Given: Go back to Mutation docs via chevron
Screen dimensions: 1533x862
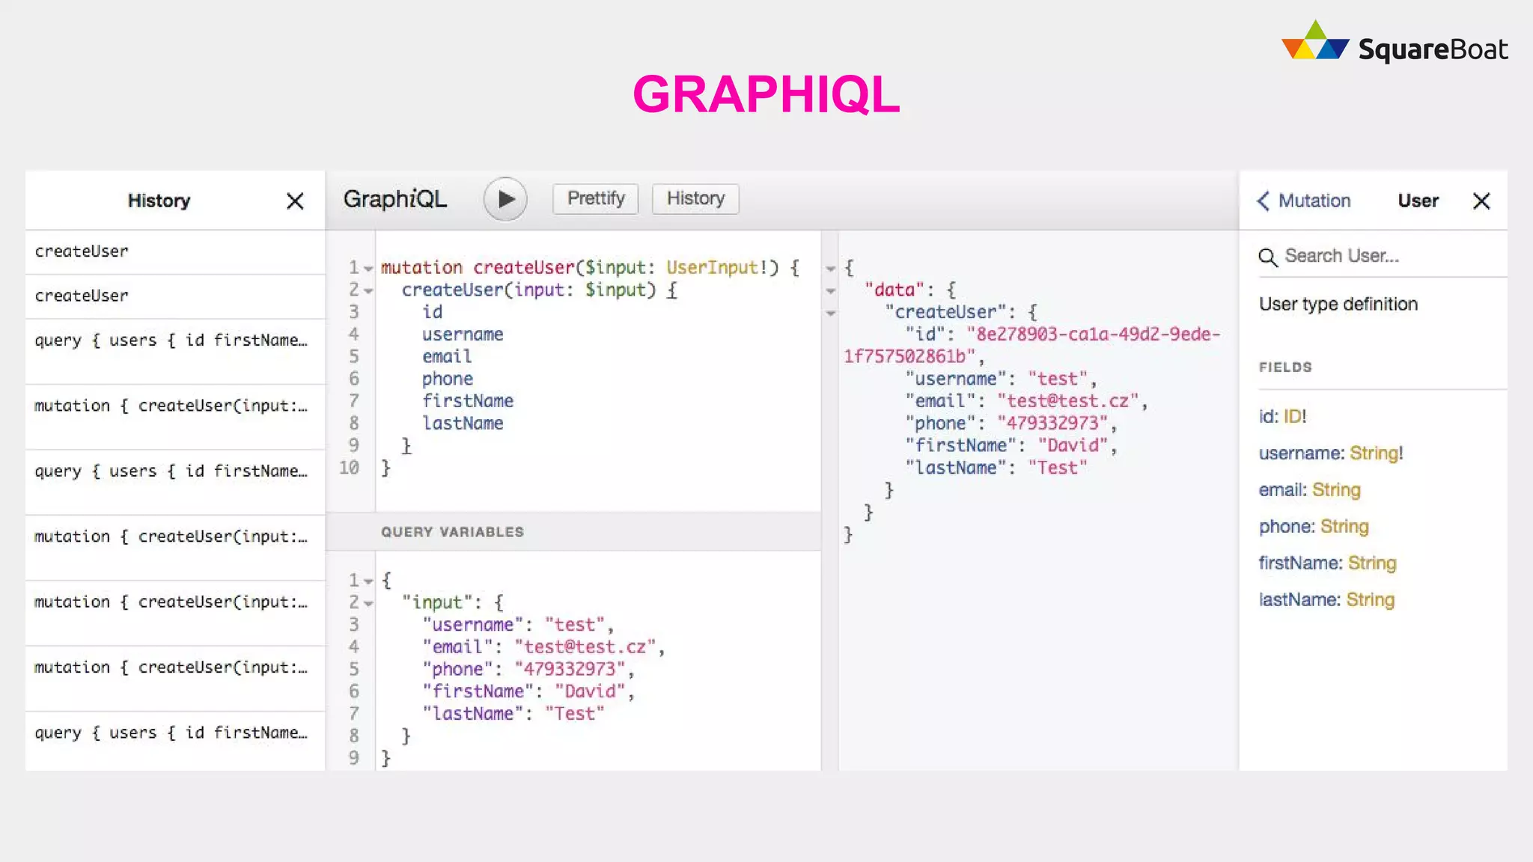Looking at the screenshot, I should tap(1264, 201).
